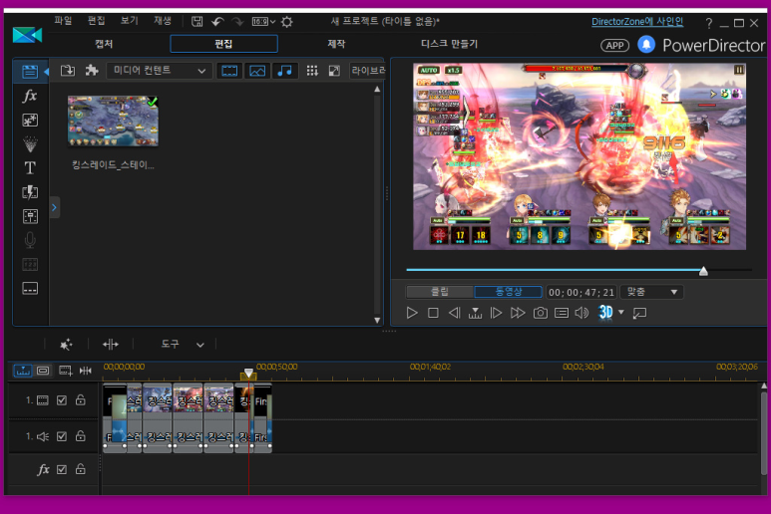Select the 킹스레이드 media thumbnail
Screen dimensions: 771x514
coord(113,121)
